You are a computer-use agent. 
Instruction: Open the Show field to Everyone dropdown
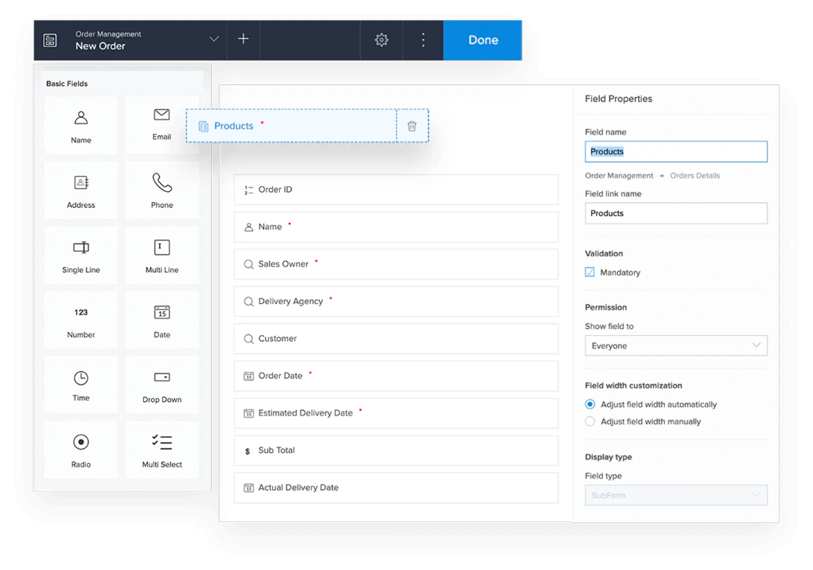pos(676,346)
